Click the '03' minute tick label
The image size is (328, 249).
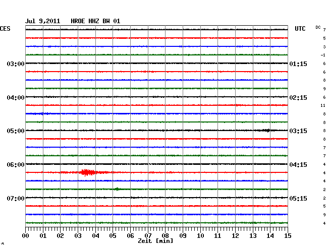(78, 236)
